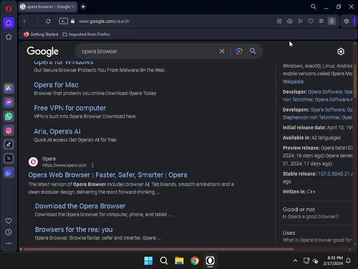Screen dimensions: 358x269
Task: Open 'Browsers for the real you' link
Action: pos(74,229)
